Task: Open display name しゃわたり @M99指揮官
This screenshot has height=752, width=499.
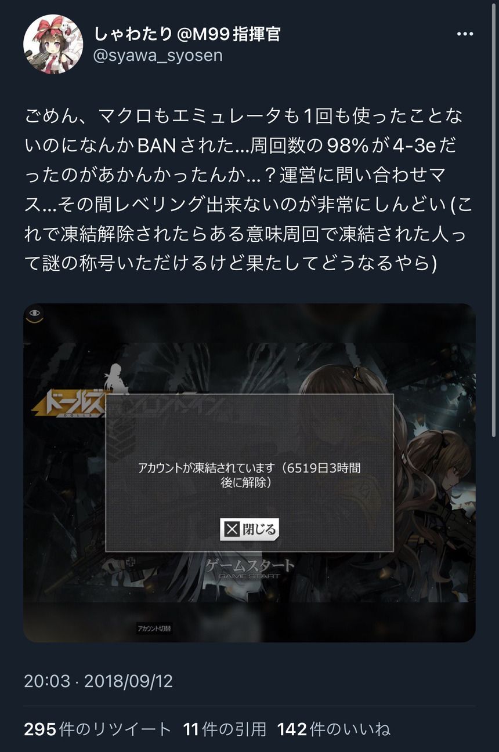Action: 187,34
